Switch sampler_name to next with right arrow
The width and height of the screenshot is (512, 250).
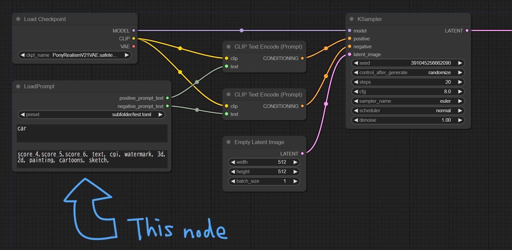pos(460,101)
